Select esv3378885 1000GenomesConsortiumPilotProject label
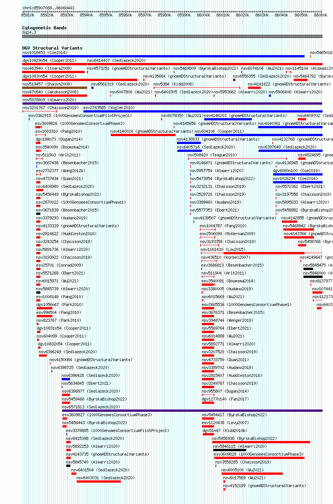The height and width of the screenshot is (504, 333). (x=117, y=430)
